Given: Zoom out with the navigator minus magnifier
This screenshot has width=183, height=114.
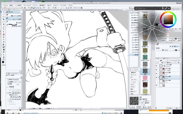Looking at the screenshot, I should coord(172,39).
